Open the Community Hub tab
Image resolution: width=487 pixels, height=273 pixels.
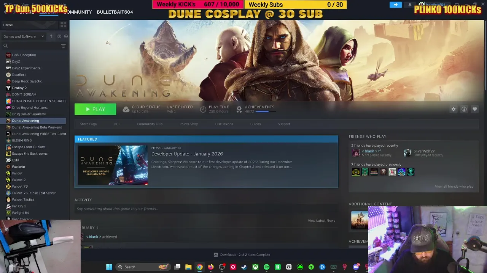(150, 124)
